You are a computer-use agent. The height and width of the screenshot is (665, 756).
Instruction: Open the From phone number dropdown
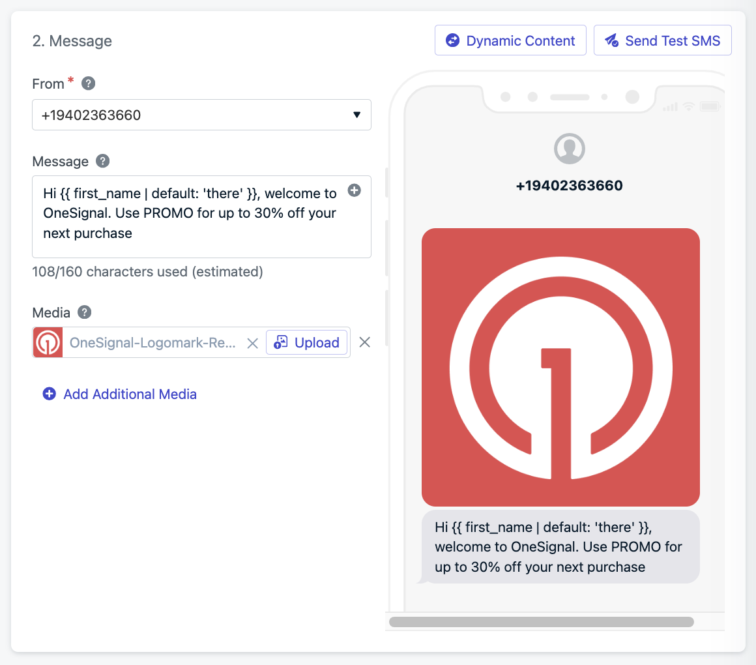pyautogui.click(x=201, y=115)
